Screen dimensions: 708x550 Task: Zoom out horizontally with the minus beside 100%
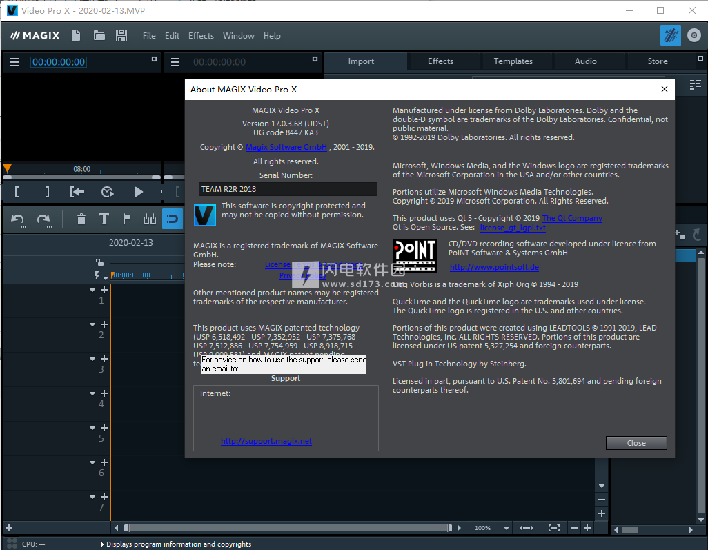click(x=574, y=528)
